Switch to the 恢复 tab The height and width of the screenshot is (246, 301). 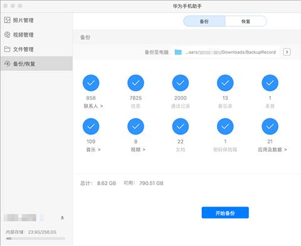[246, 21]
